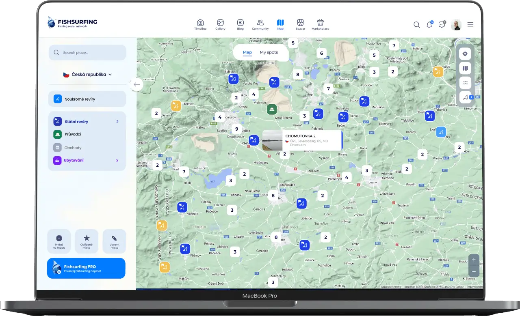Click the water/waves icon in the map toolbar

coord(465,82)
